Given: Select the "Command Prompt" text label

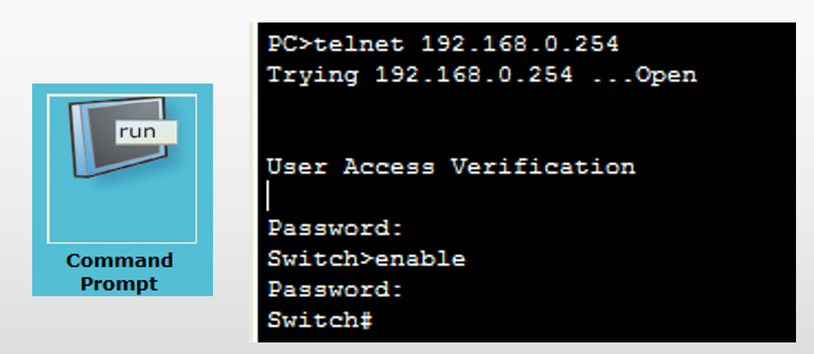Looking at the screenshot, I should point(120,272).
